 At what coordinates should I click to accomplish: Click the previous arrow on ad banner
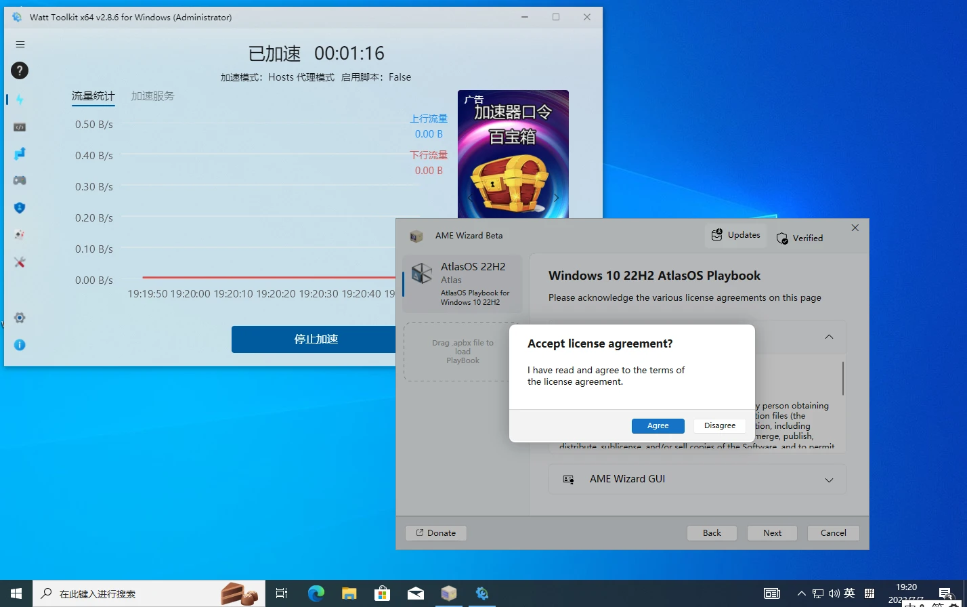click(x=470, y=198)
